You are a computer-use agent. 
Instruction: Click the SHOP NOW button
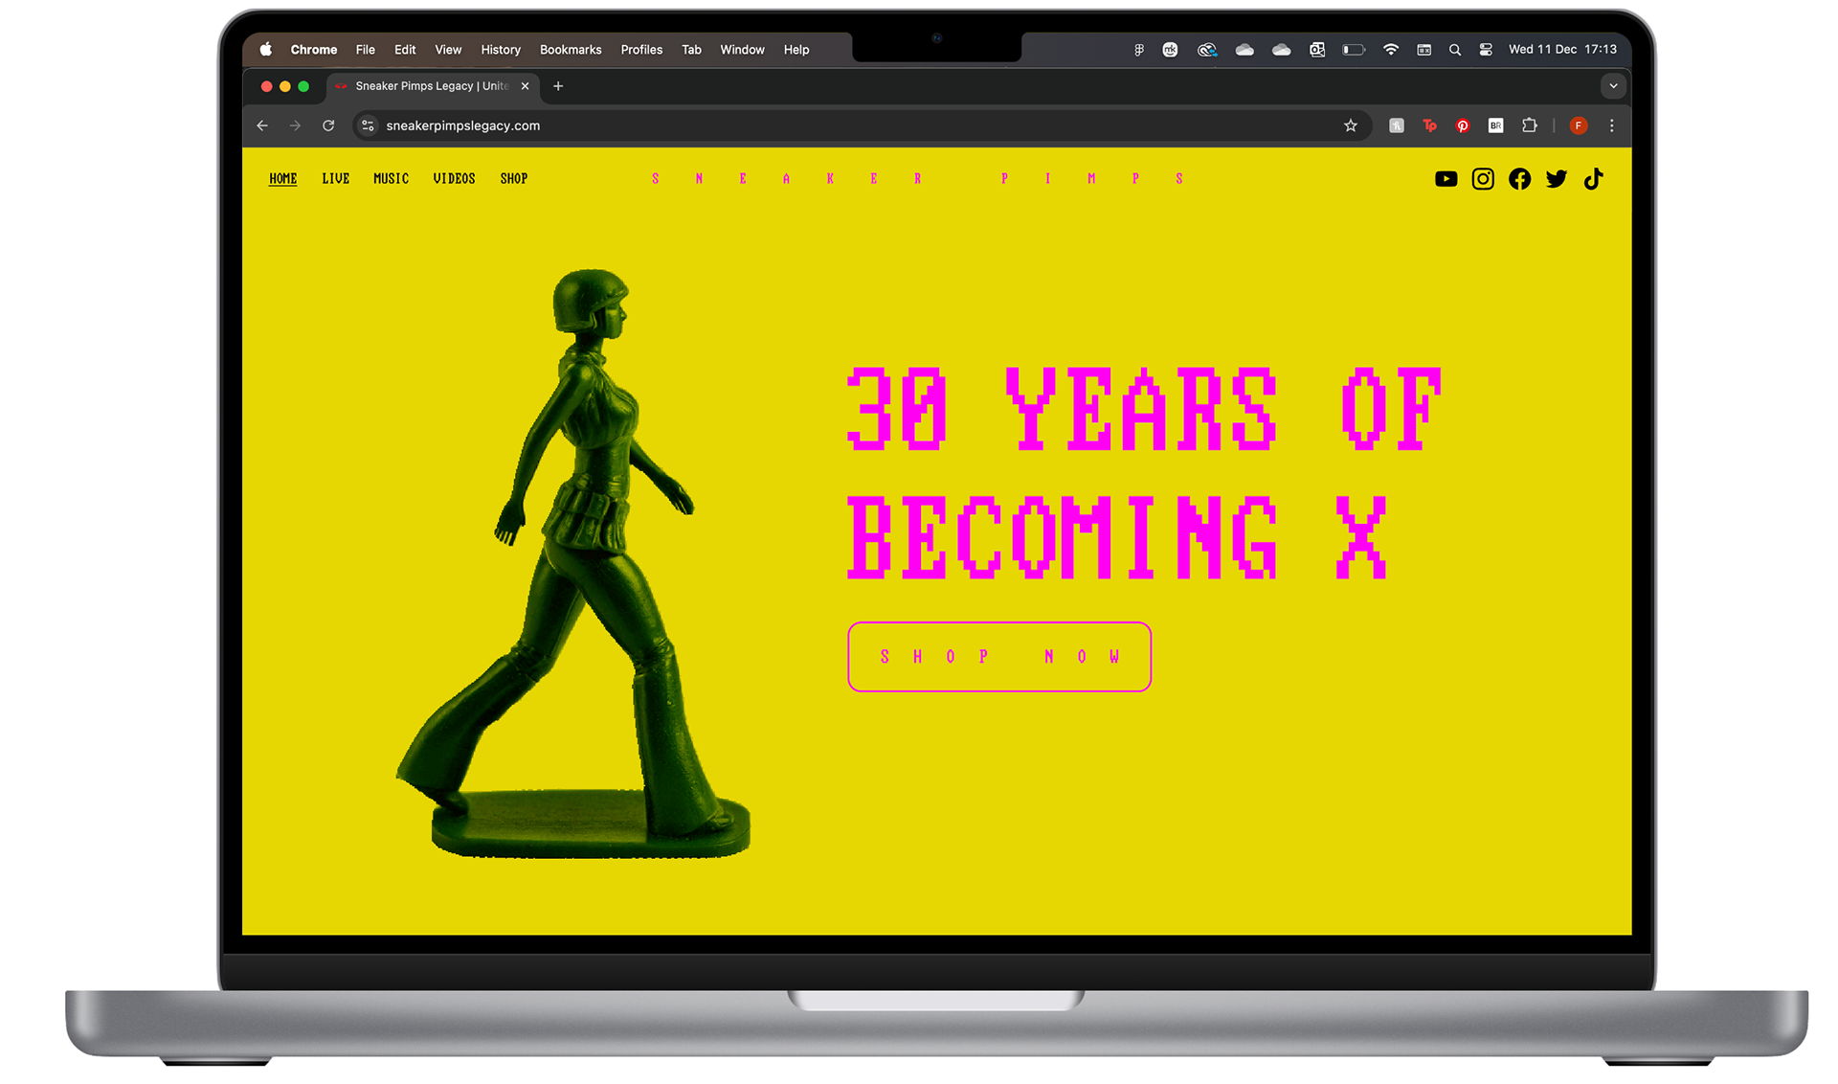[999, 657]
